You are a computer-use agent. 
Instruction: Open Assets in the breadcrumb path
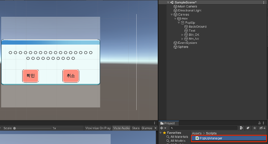[197, 133]
